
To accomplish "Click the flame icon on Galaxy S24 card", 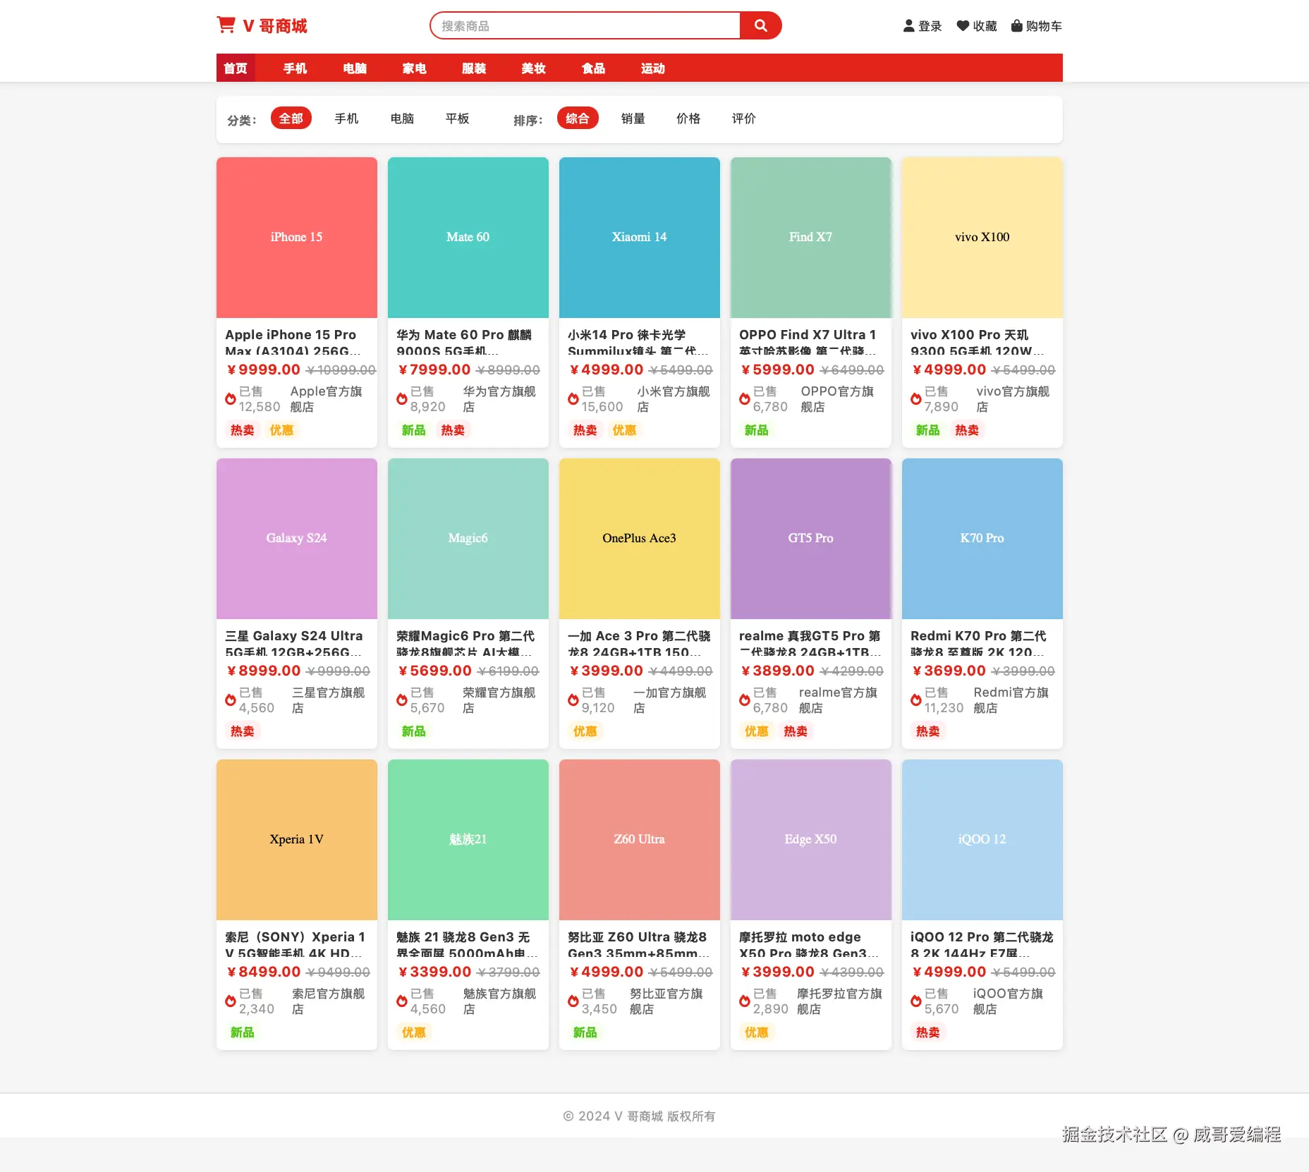I will point(231,700).
